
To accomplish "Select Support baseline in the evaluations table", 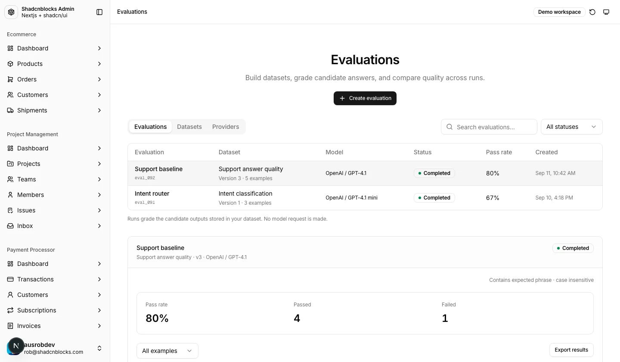I will [x=158, y=169].
